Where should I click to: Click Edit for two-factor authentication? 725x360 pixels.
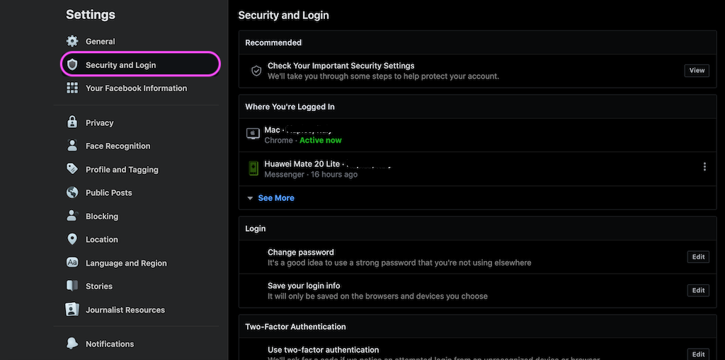click(x=698, y=354)
